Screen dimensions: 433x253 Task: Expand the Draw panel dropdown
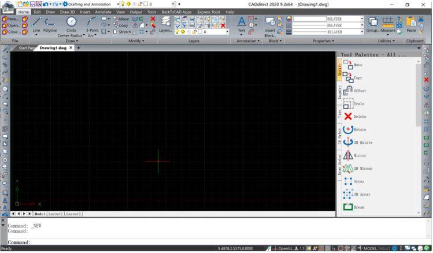point(72,41)
